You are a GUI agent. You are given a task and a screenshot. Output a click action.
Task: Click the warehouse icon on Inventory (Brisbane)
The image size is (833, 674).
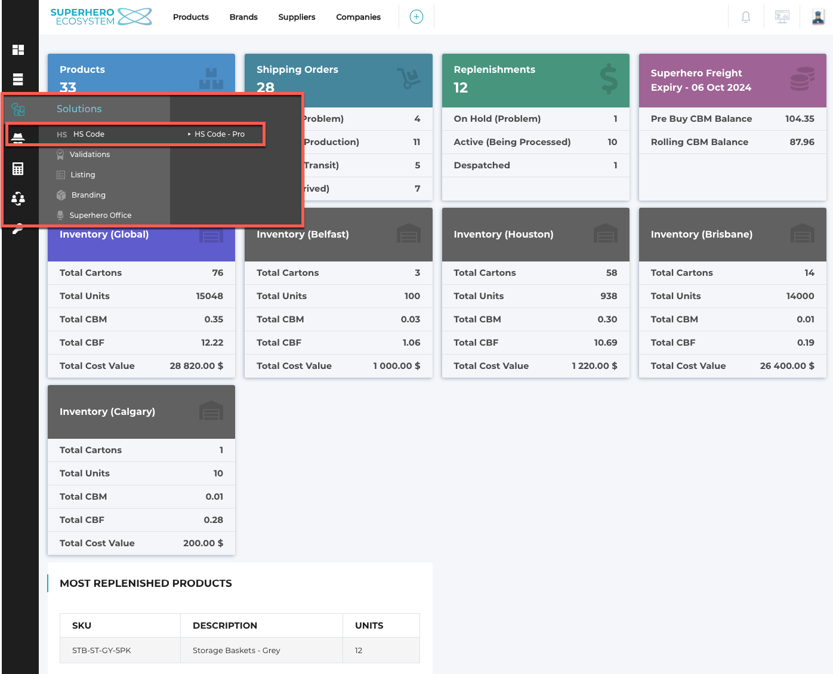click(803, 233)
